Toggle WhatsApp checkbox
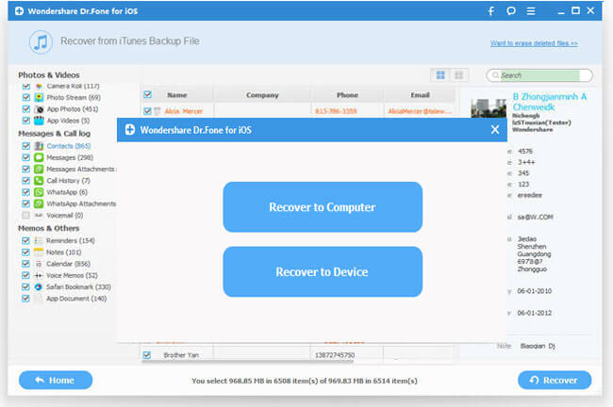The height and width of the screenshot is (407, 613). [26, 192]
